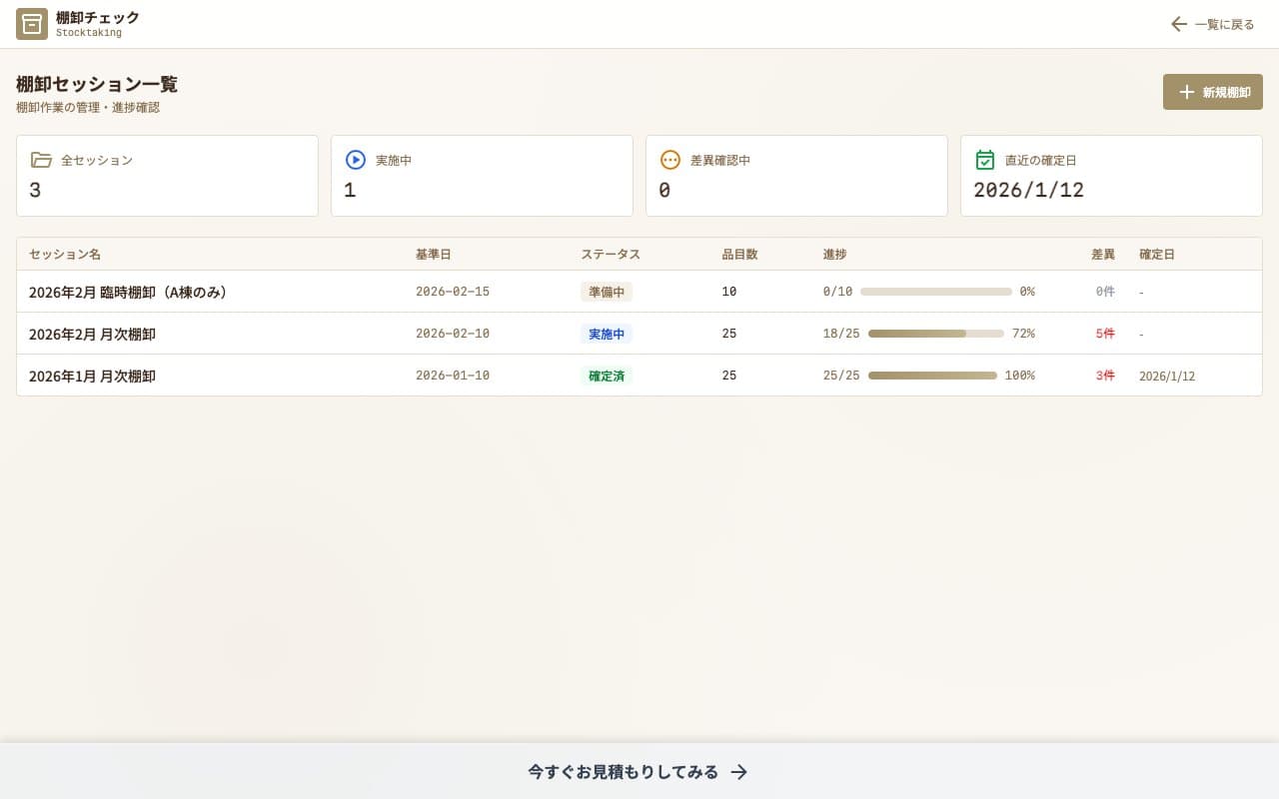Viewport: 1279px width, 799px height.
Task: Click the green calendar check icon 直近の確定日
Action: tap(985, 160)
